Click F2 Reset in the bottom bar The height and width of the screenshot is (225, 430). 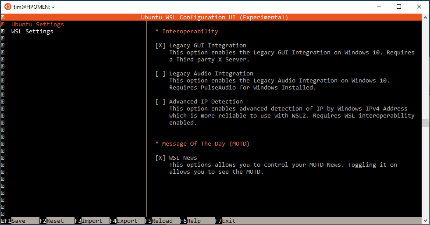point(52,221)
